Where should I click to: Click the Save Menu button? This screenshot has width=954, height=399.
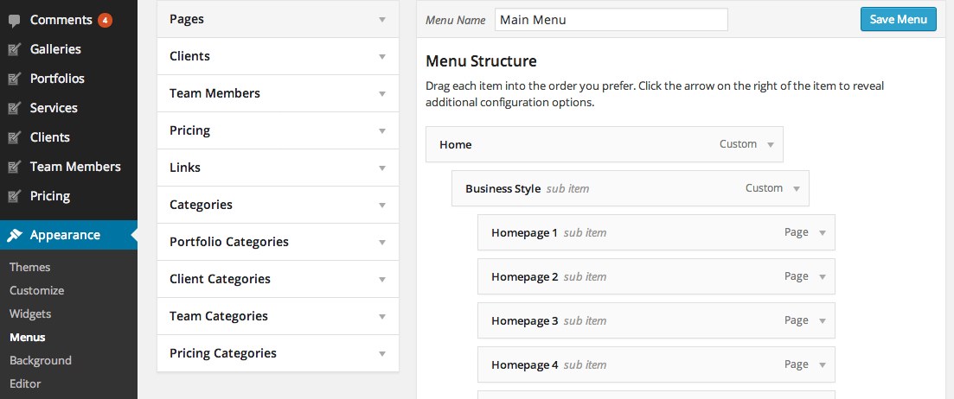[x=898, y=19]
